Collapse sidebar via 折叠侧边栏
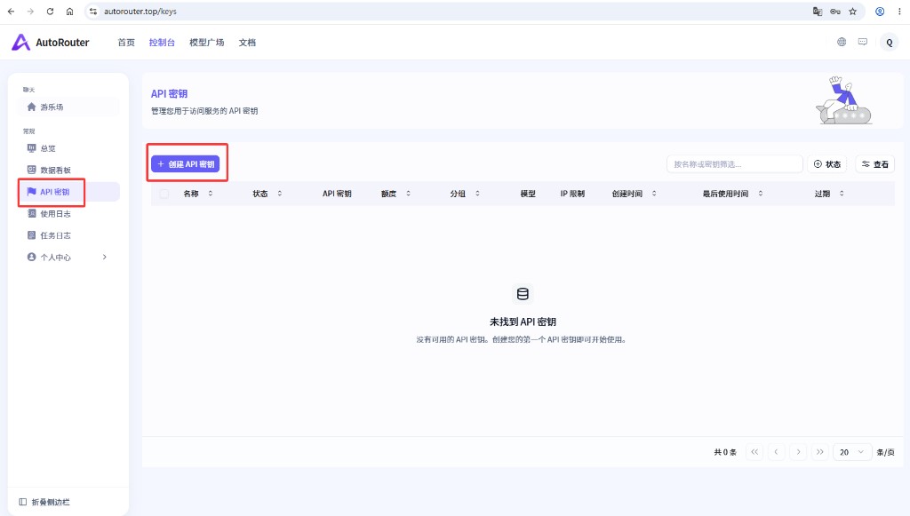The width and height of the screenshot is (910, 516). click(x=44, y=502)
